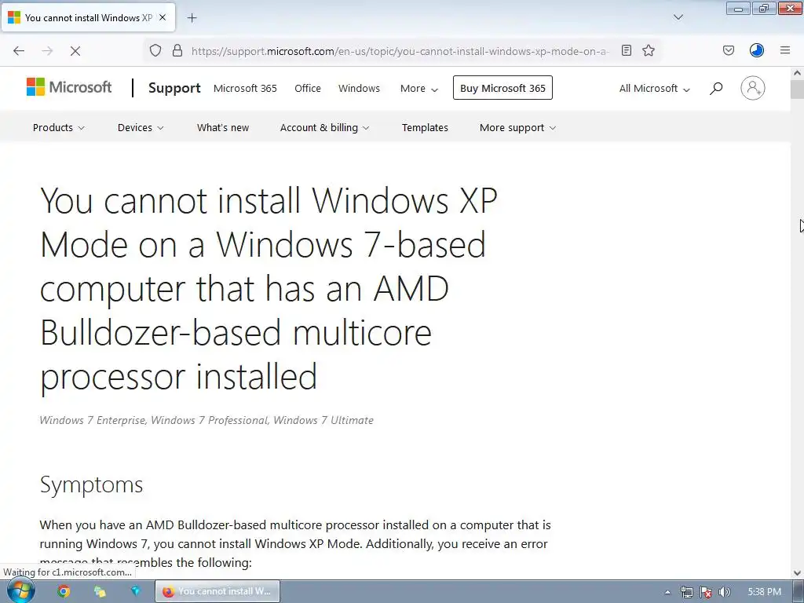Open Chrome from the taskbar
Screen dimensions: 804x603
64,591
